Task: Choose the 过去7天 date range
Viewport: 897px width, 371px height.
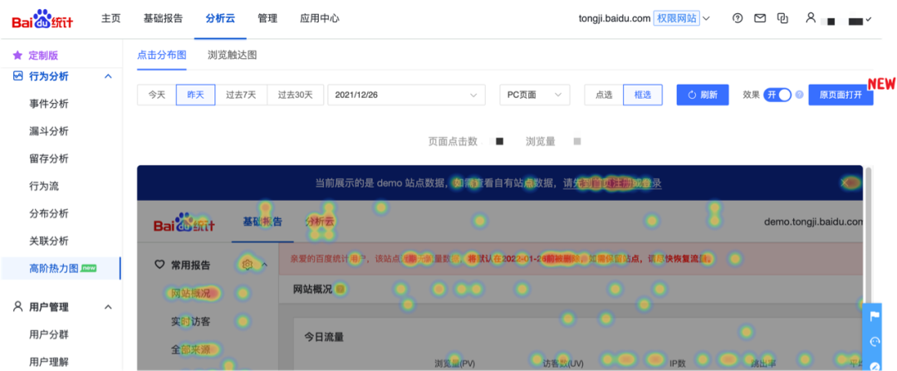Action: point(241,95)
